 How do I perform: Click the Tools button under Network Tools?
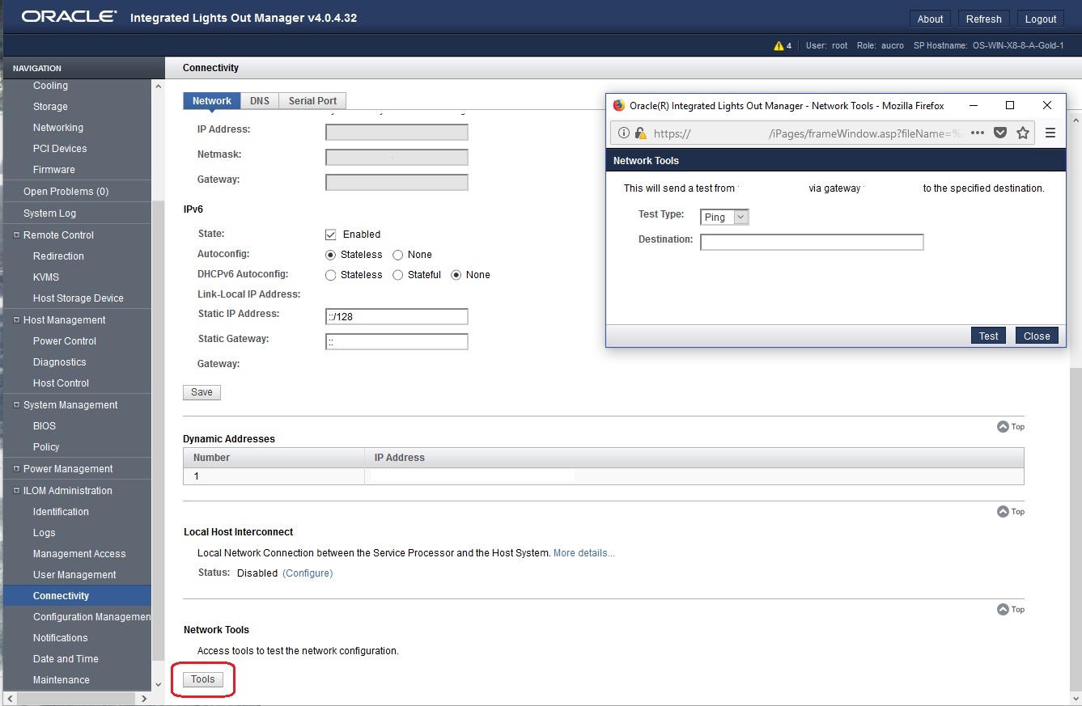click(202, 679)
